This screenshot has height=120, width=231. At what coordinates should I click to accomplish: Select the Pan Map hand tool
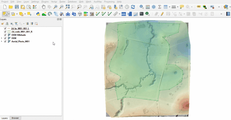click(x=43, y=7)
